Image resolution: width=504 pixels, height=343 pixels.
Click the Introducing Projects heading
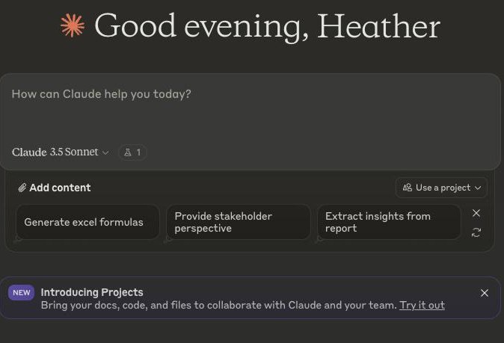[x=92, y=293]
